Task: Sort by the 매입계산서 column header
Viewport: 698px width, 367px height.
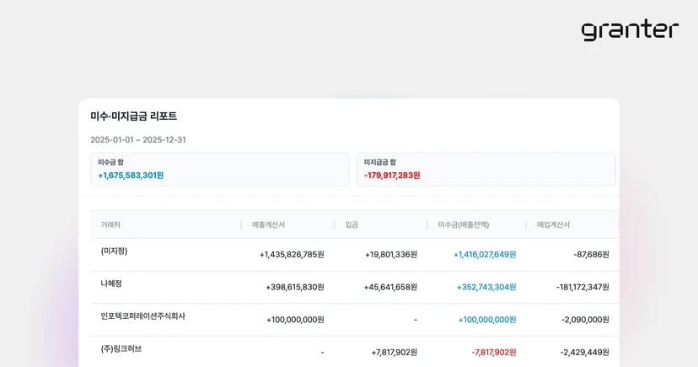Action: pyautogui.click(x=553, y=225)
